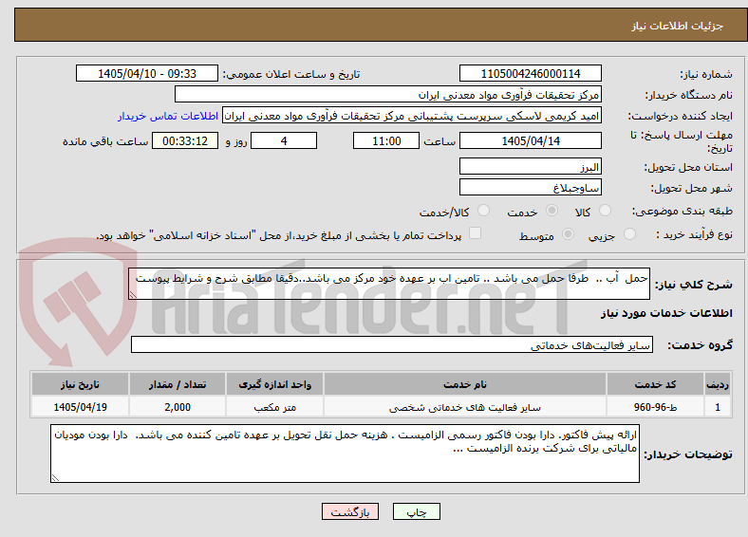748x537 pixels.
Task: Click the ردیف column header
Action: 718,384
